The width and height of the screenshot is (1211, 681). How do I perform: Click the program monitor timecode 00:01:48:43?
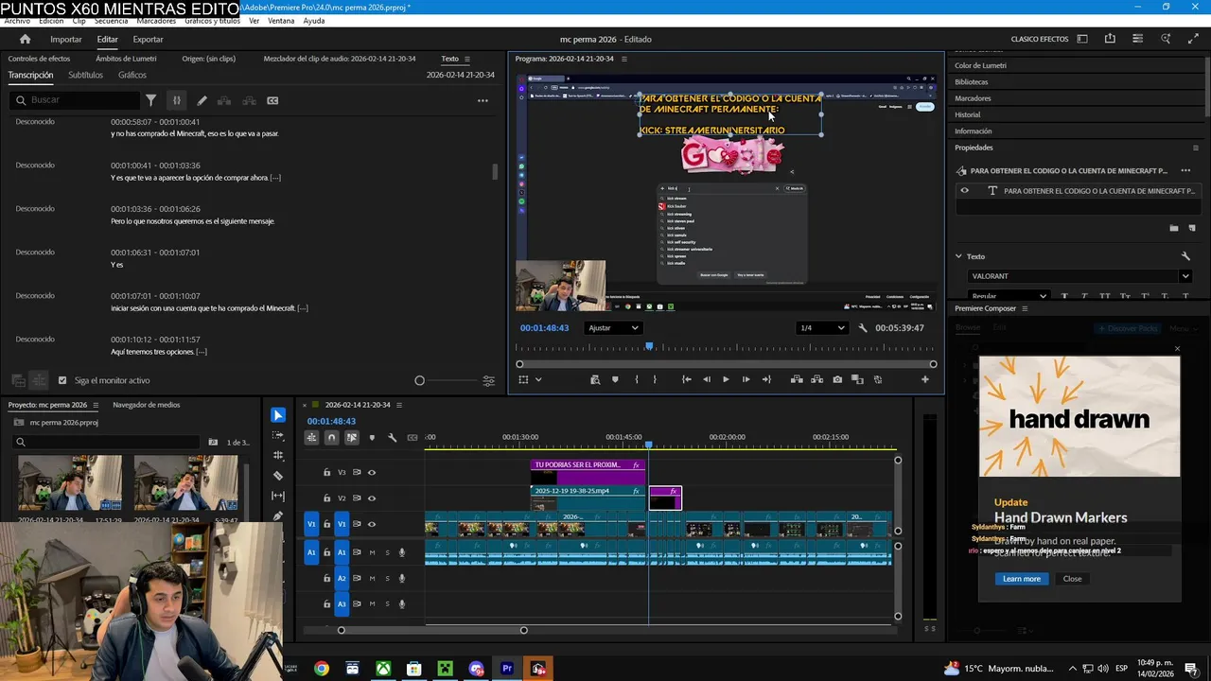click(x=544, y=328)
